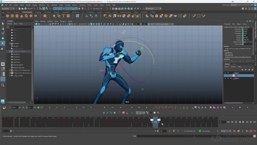Click the polygon cube shelf icon
This screenshot has width=257, height=145.
pos(12,16)
